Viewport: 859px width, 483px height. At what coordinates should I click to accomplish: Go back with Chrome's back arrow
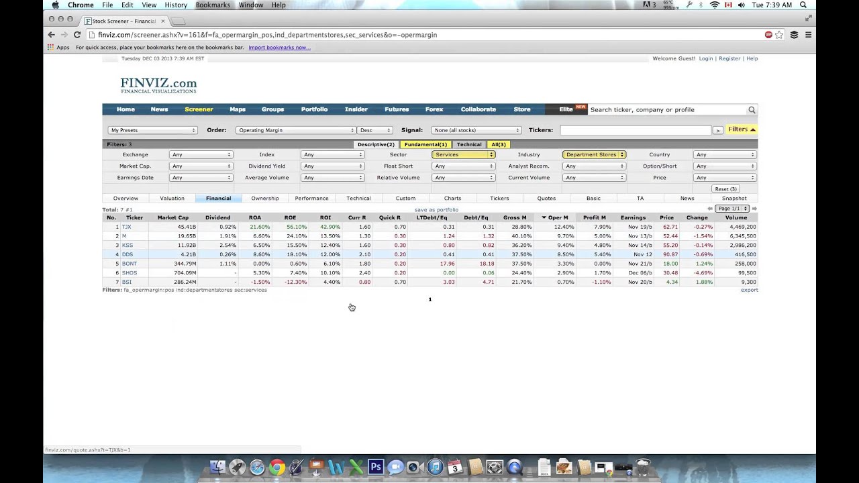52,35
